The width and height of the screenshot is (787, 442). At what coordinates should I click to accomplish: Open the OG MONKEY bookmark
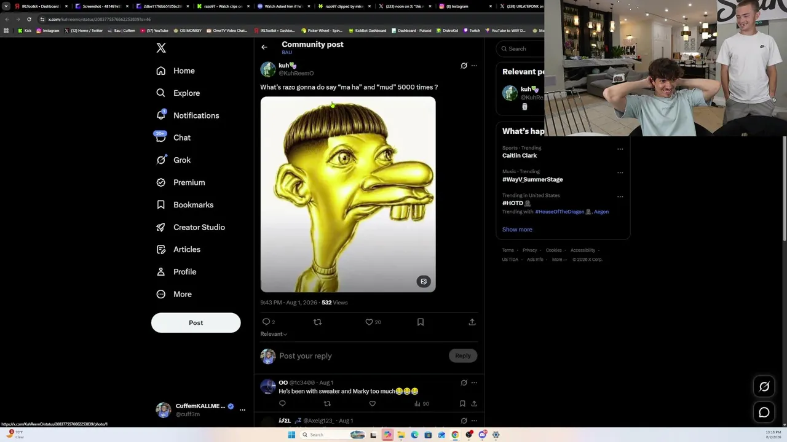[188, 31]
